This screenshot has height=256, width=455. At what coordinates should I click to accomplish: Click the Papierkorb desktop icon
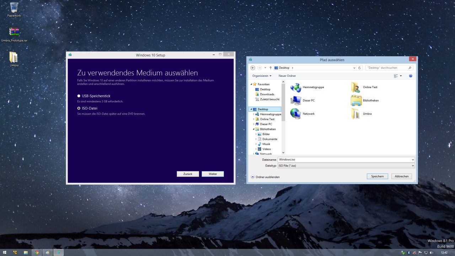pos(14,10)
